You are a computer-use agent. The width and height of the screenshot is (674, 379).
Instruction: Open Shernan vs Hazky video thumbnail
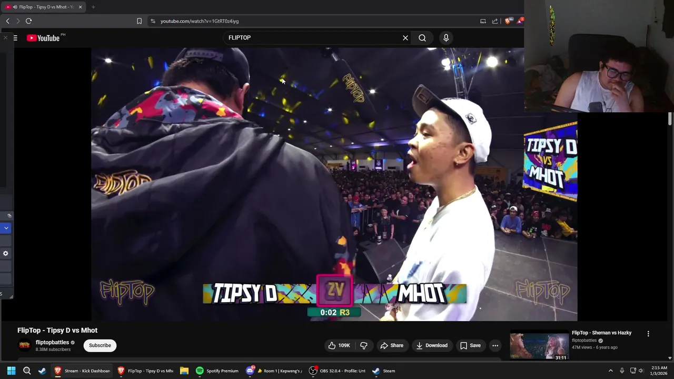click(539, 346)
